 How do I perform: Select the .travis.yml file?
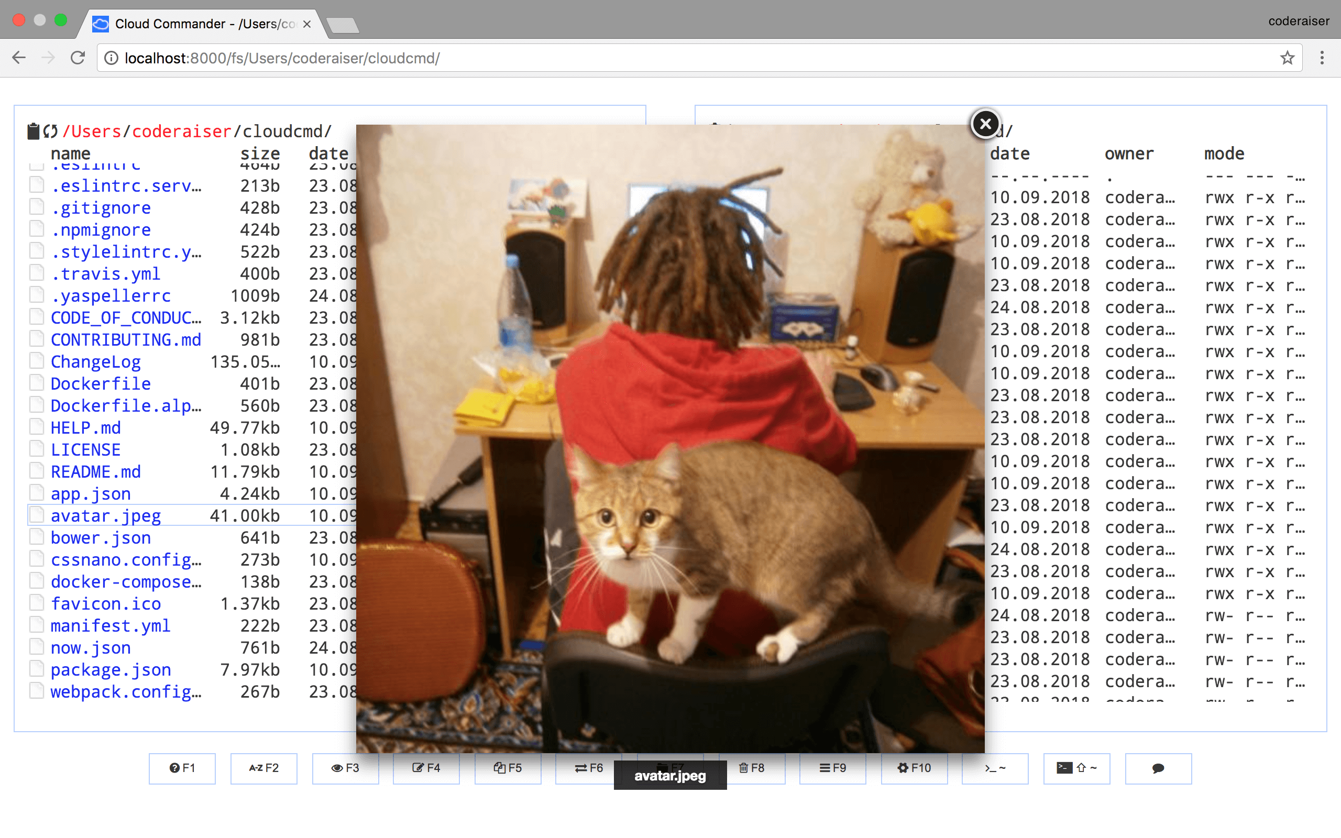[x=106, y=274]
